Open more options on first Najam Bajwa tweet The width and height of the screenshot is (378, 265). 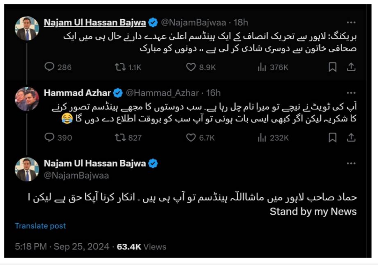coord(351,22)
